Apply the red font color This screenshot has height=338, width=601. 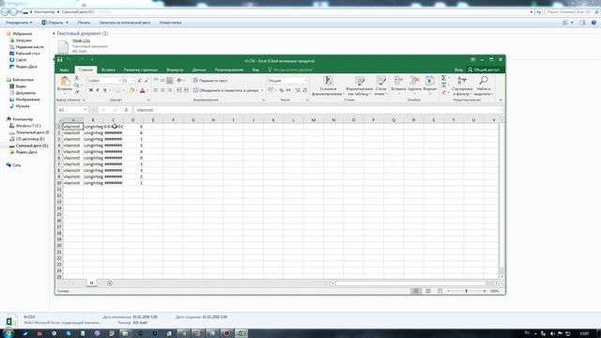pos(143,90)
